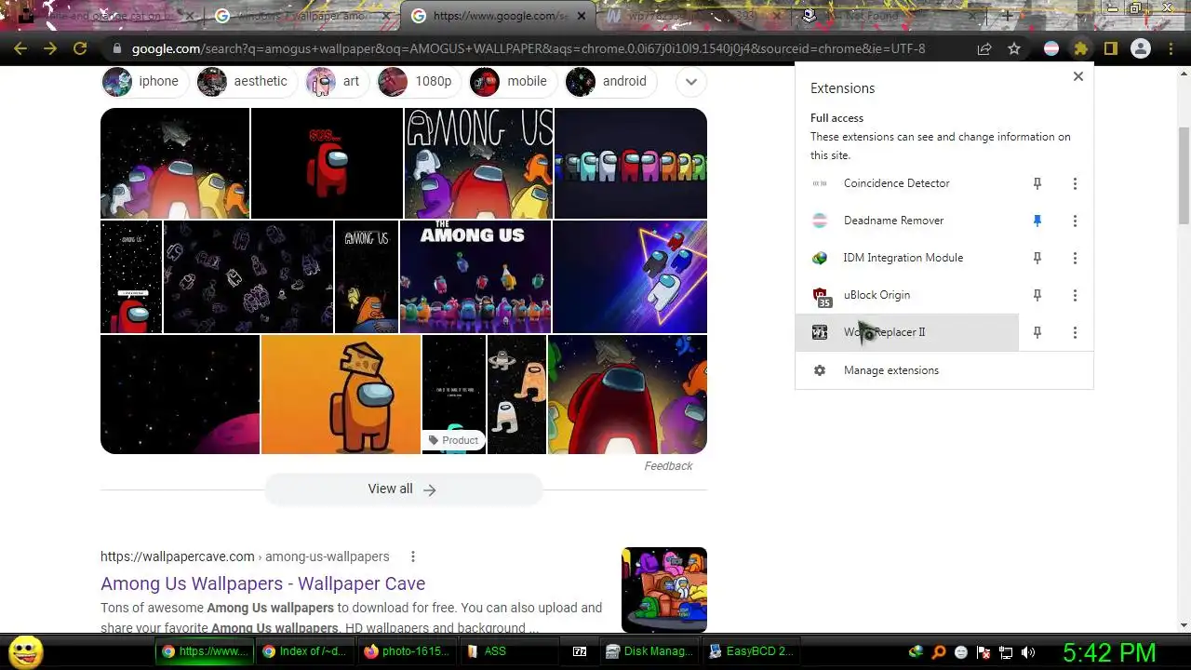Open Deadname Remover extension

click(x=907, y=221)
